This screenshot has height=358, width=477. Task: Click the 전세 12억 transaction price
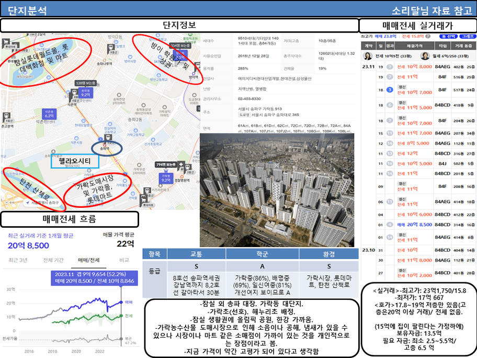tap(407, 153)
